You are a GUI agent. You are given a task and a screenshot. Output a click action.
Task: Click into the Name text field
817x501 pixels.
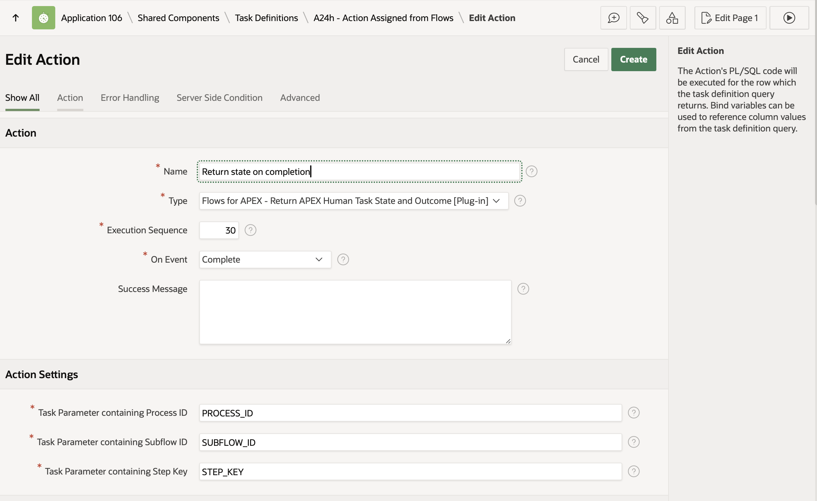pyautogui.click(x=359, y=172)
